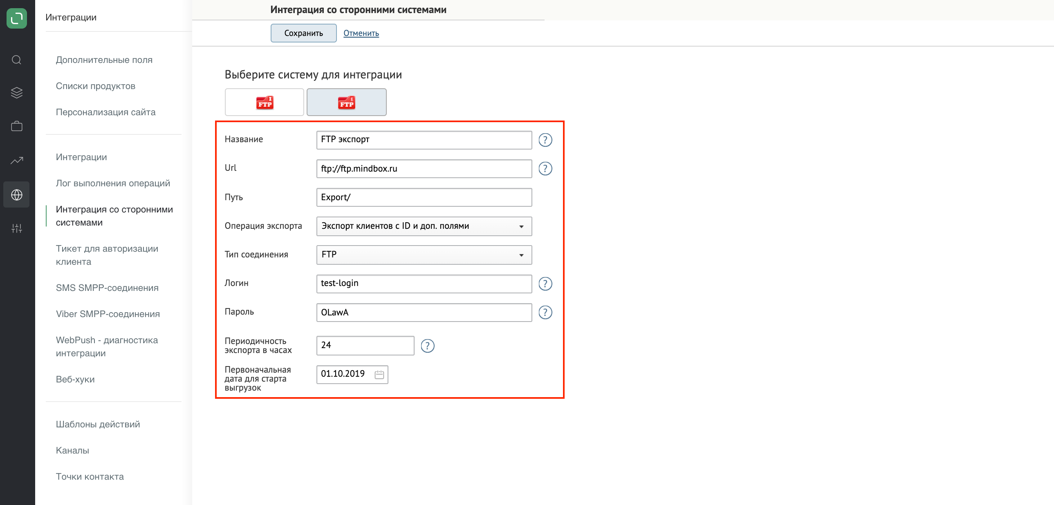Image resolution: width=1054 pixels, height=505 pixels.
Task: Open the trending chart icon in the left rail
Action: coord(17,161)
